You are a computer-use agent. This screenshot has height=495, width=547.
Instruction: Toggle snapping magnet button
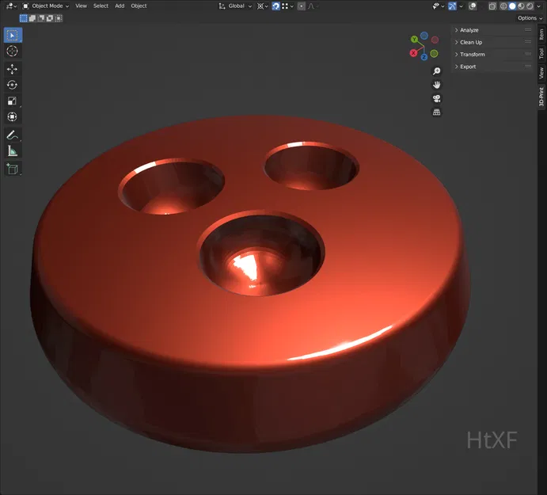pos(276,6)
